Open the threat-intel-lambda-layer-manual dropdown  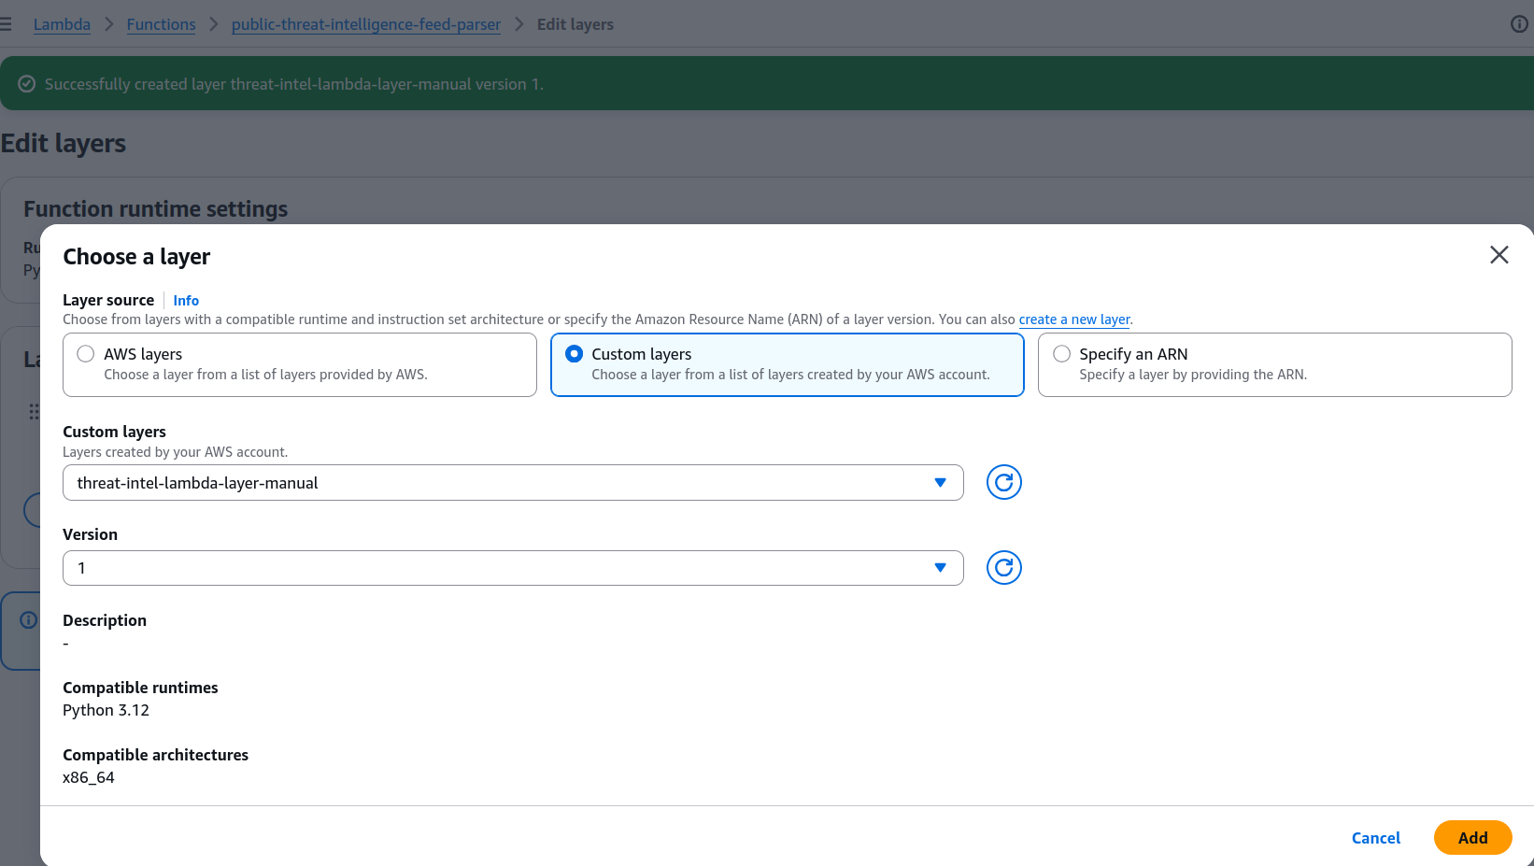point(513,483)
